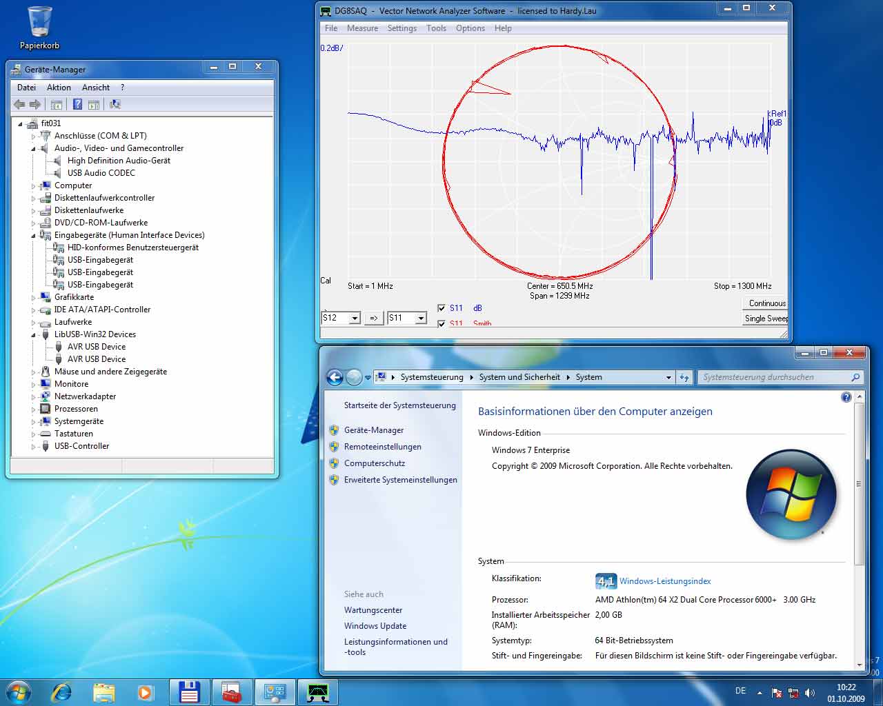The height and width of the screenshot is (706, 883).
Task: Click the blue Help question mark toolbar icon
Action: pyautogui.click(x=77, y=104)
